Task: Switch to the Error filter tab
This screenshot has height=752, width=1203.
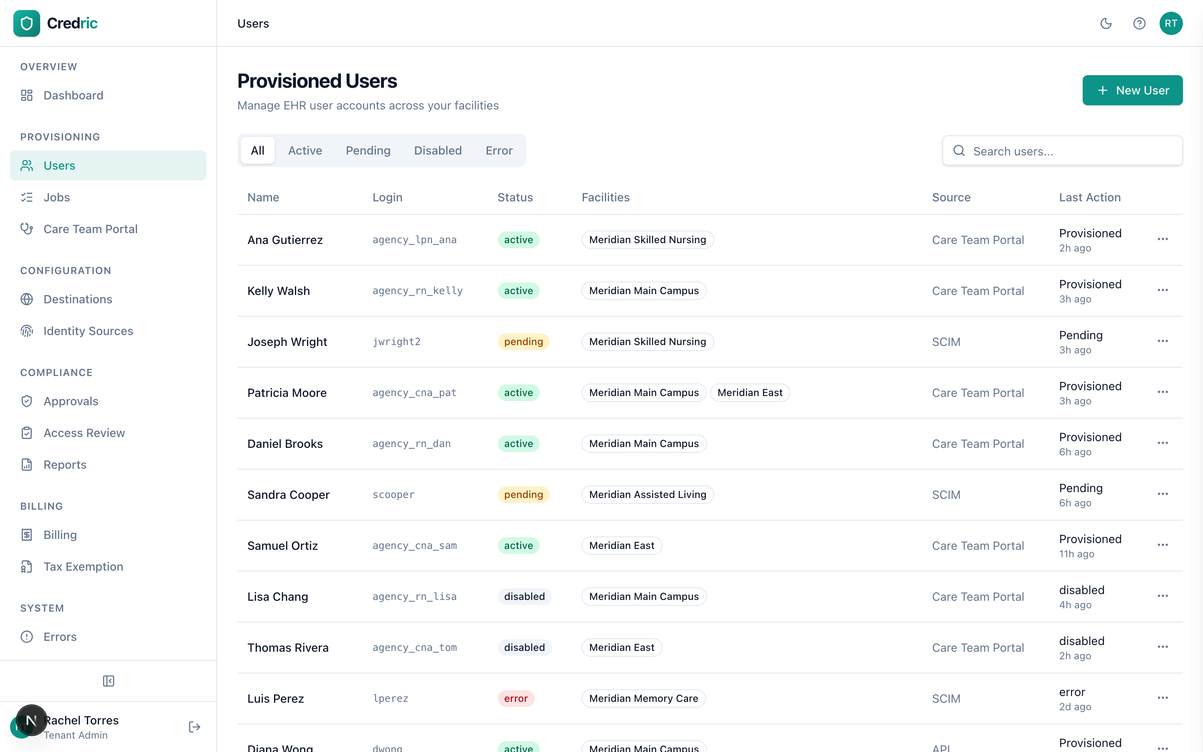Action: click(x=499, y=151)
